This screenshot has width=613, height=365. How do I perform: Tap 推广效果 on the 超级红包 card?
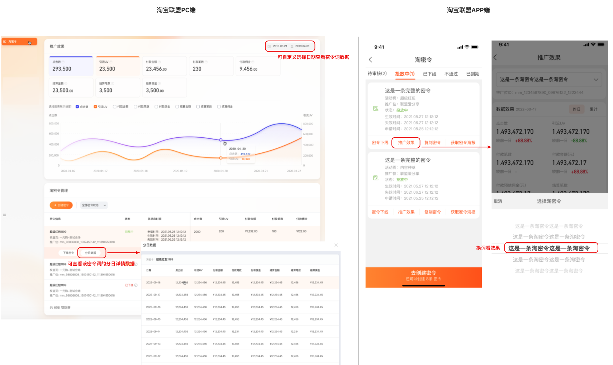coord(406,143)
